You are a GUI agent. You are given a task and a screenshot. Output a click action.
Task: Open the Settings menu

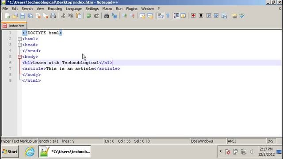pyautogui.click(x=92, y=9)
